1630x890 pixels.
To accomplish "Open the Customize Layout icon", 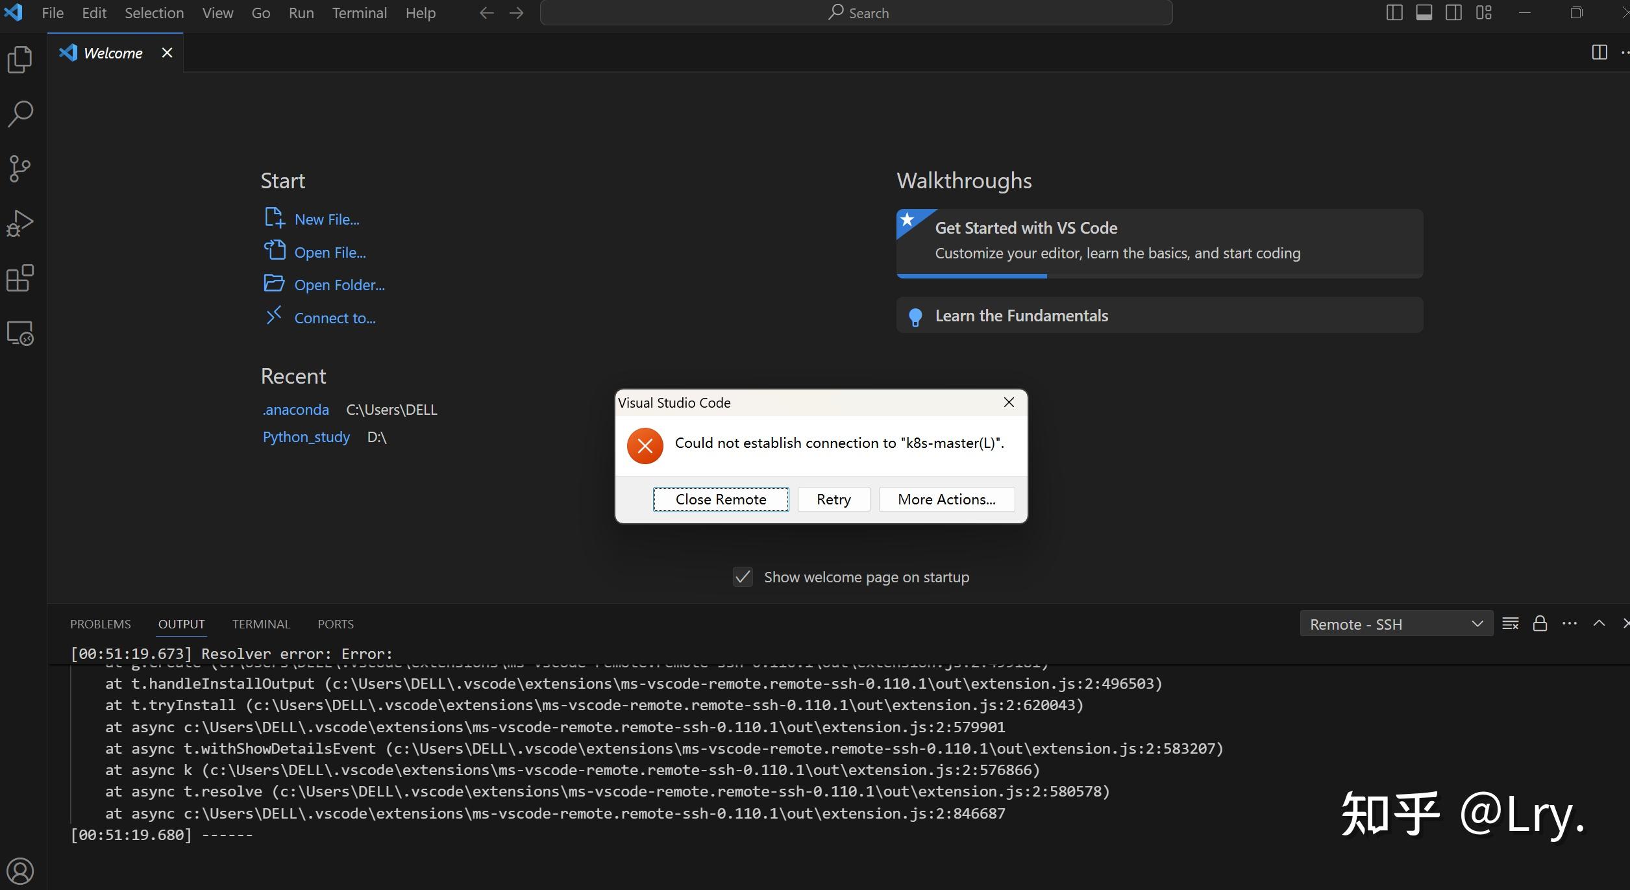I will coord(1483,13).
